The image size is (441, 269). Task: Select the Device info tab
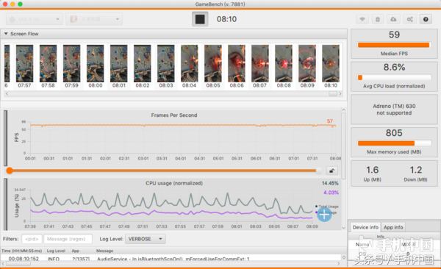[365, 227]
